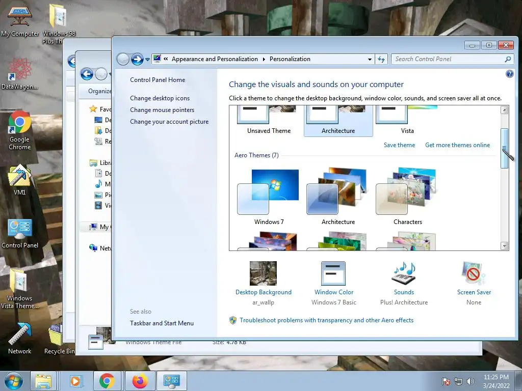
Task: Click the Help question mark icon
Action: (509, 74)
